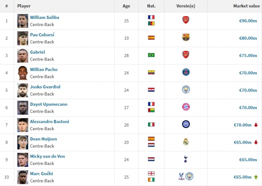Click Croatia flag in Josko Gvardiol row

tap(151, 90)
